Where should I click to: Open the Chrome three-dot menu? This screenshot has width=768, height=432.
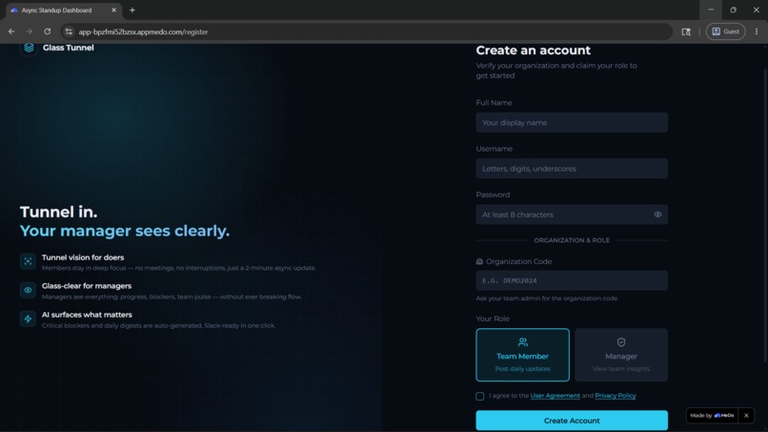point(757,31)
